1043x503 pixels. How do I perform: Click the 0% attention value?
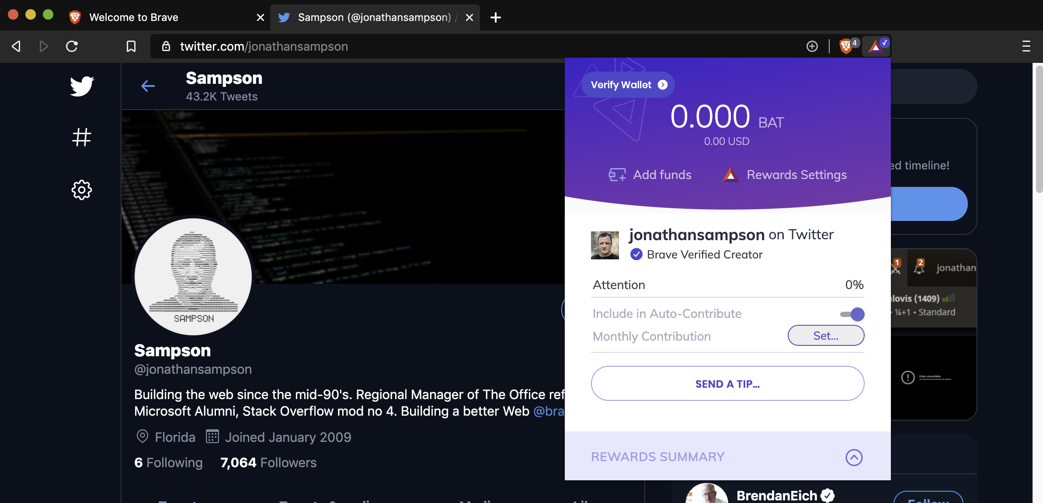[854, 285]
